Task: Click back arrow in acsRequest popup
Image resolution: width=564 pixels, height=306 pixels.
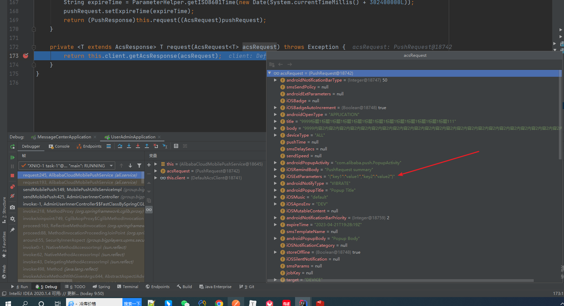Action: tap(281, 64)
